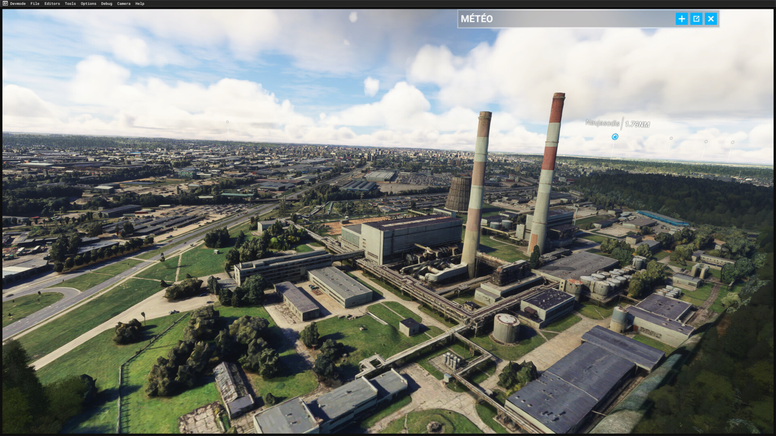Pop out the MÉTÉO panel to window

[696, 19]
